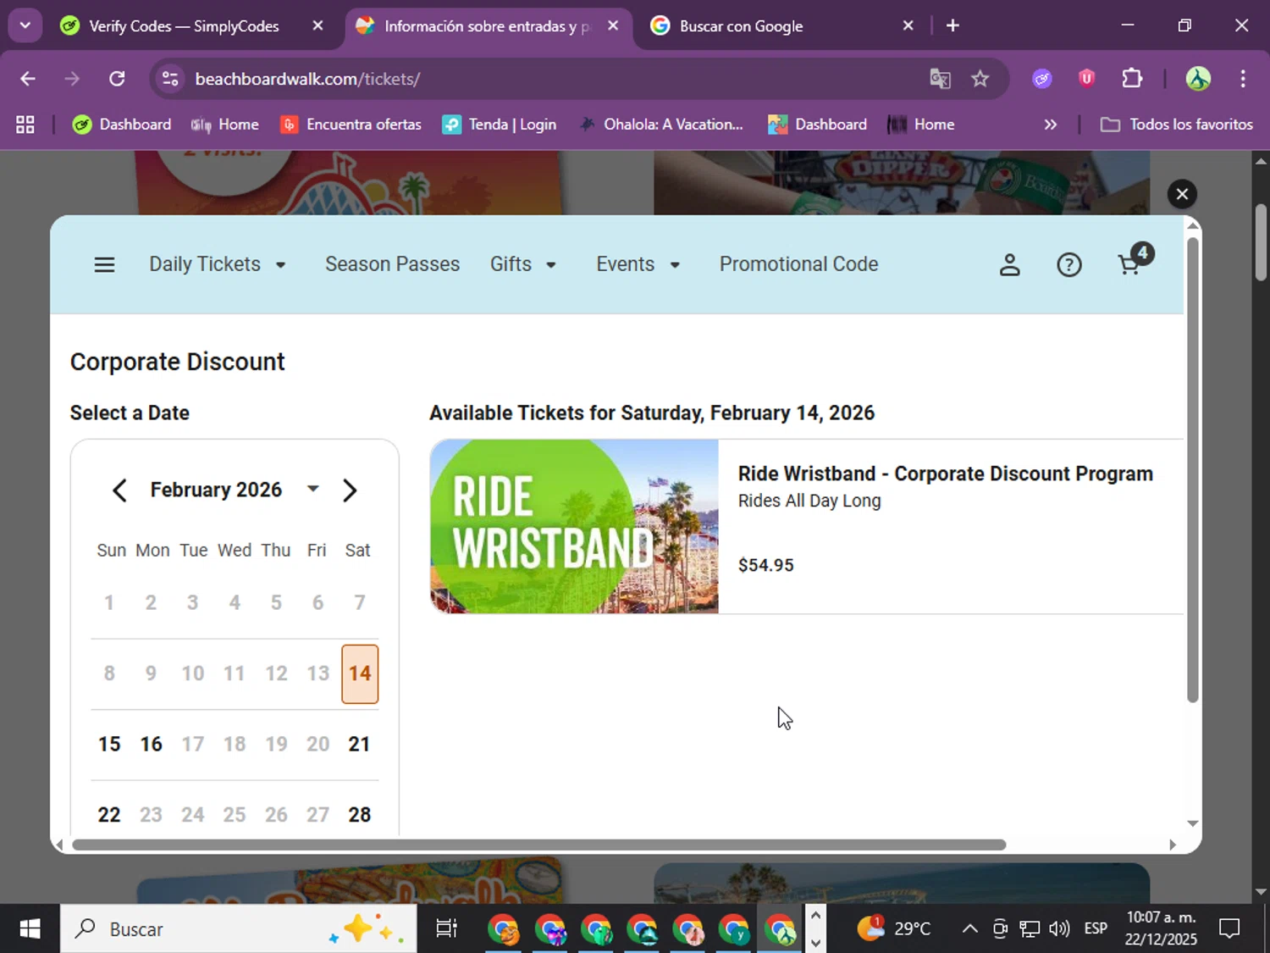This screenshot has width=1270, height=953.
Task: Open Chrome profile avatar
Action: point(1198,79)
